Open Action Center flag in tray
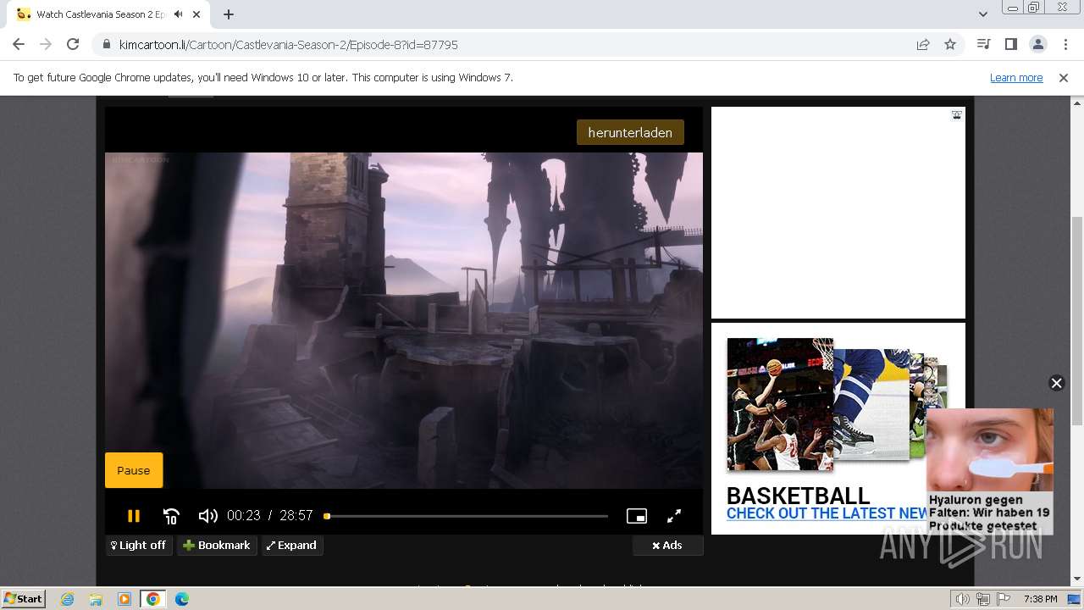 point(1003,599)
